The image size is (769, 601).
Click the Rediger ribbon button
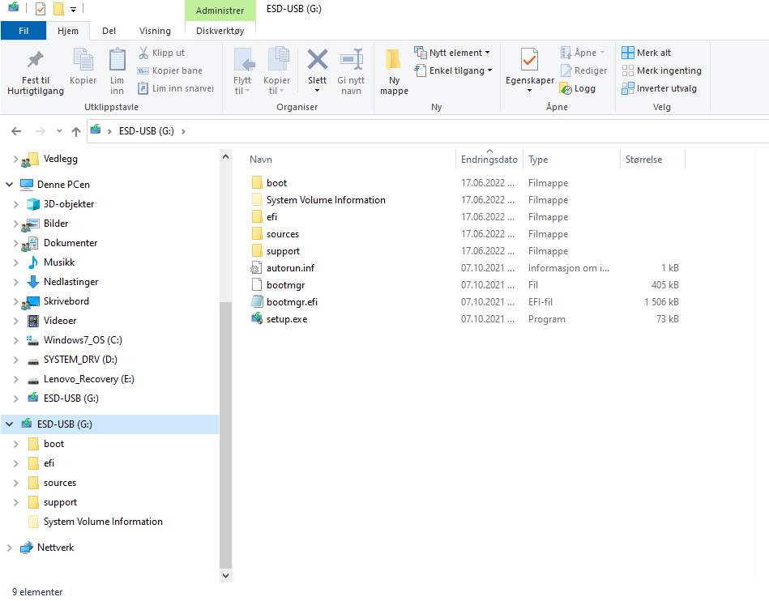tap(584, 70)
